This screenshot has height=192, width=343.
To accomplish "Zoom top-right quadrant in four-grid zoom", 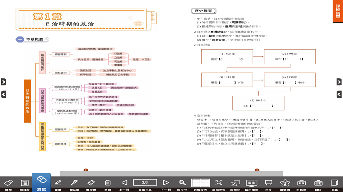I will coord(205,181).
